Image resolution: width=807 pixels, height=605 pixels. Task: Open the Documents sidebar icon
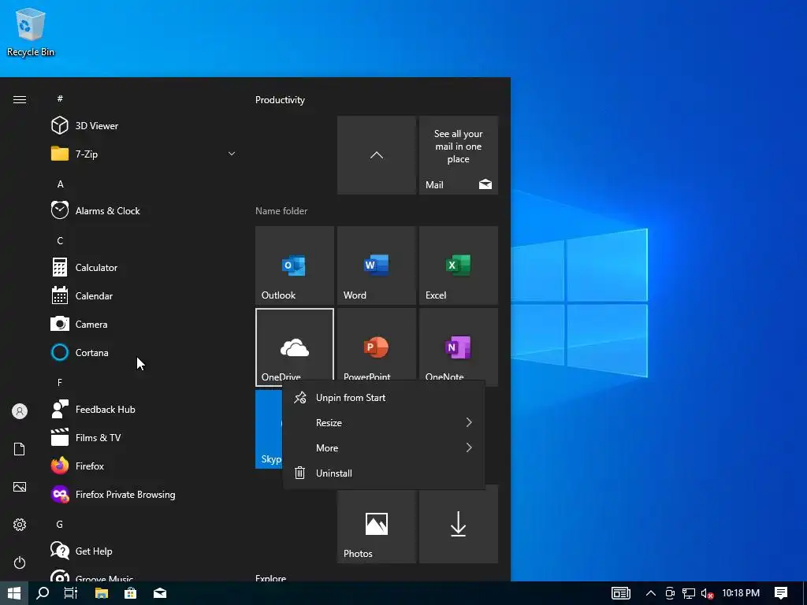tap(20, 449)
